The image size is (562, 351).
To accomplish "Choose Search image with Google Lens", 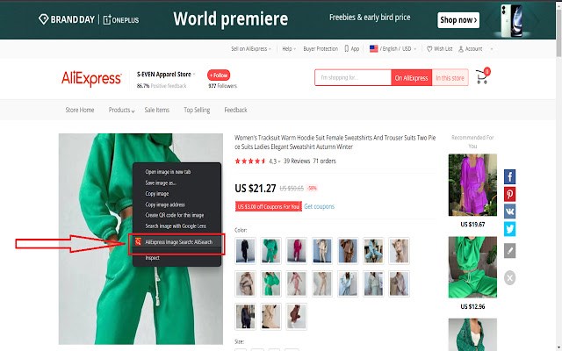I will click(177, 226).
